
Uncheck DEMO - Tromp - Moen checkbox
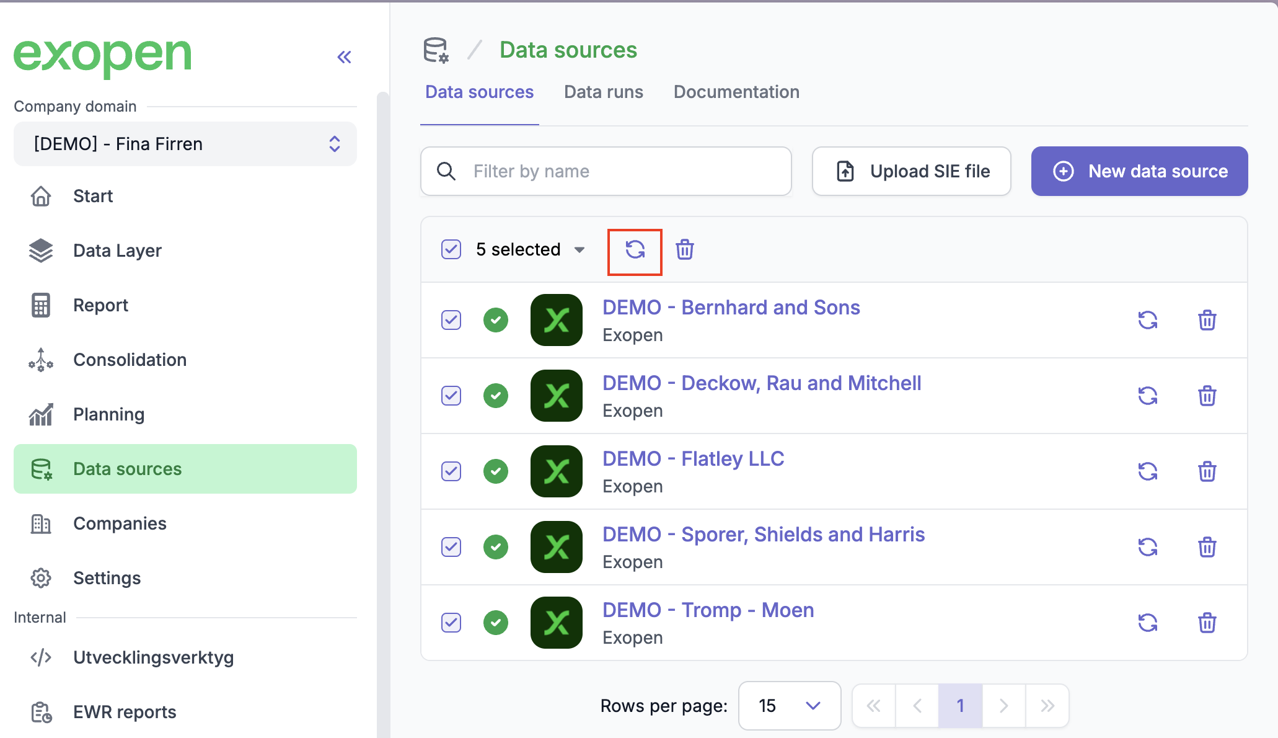[x=451, y=623]
